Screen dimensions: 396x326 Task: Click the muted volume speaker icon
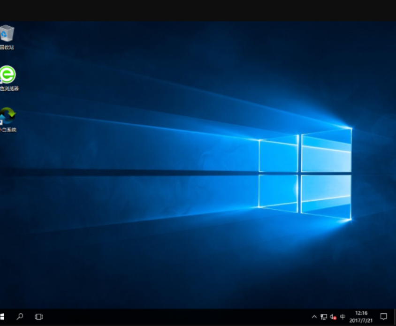click(x=333, y=317)
